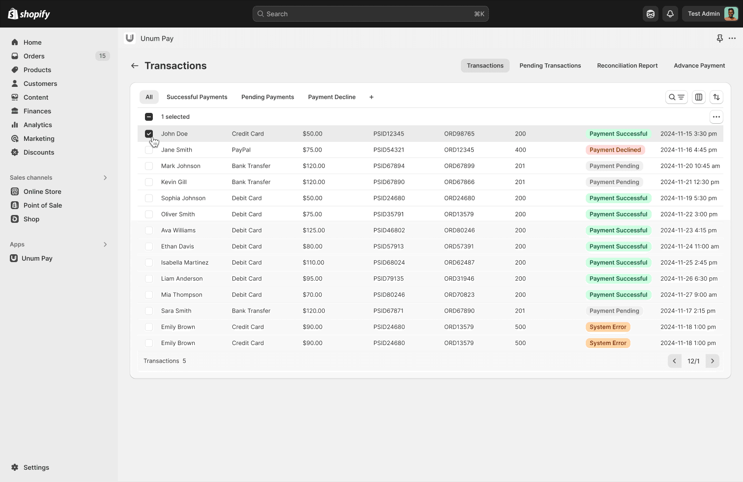Open the Test Admin account menu
Viewport: 743px width, 482px height.
(710, 14)
